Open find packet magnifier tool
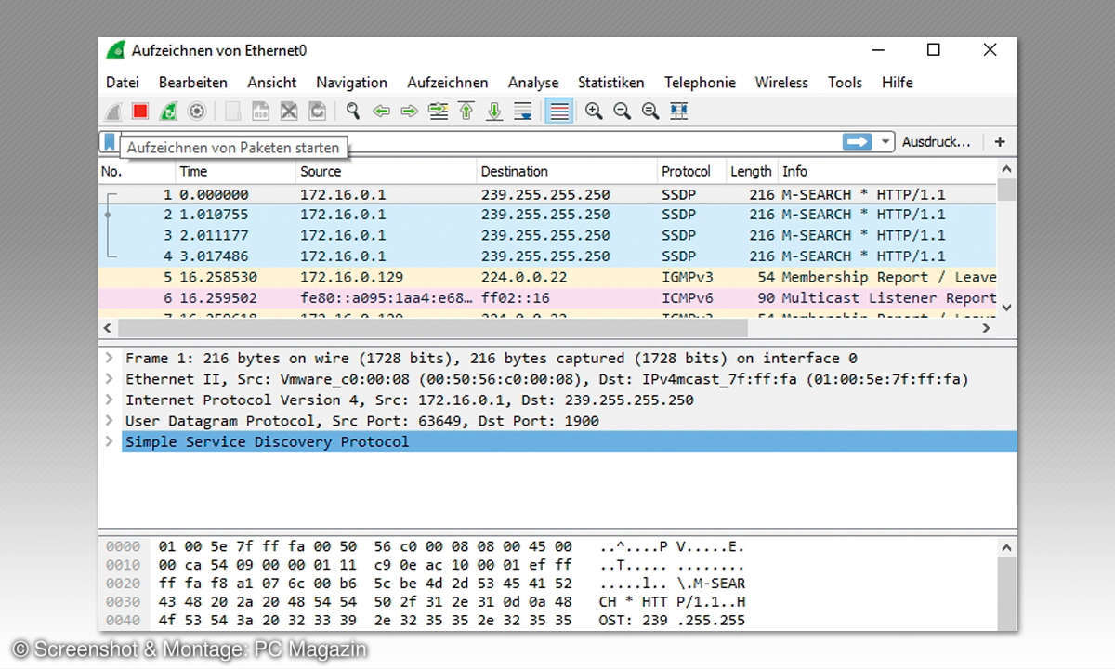Viewport: 1115px width, 669px height. (353, 111)
